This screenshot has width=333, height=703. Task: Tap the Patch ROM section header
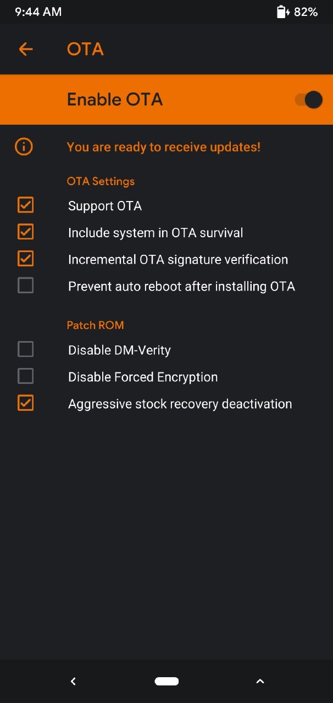coord(95,325)
